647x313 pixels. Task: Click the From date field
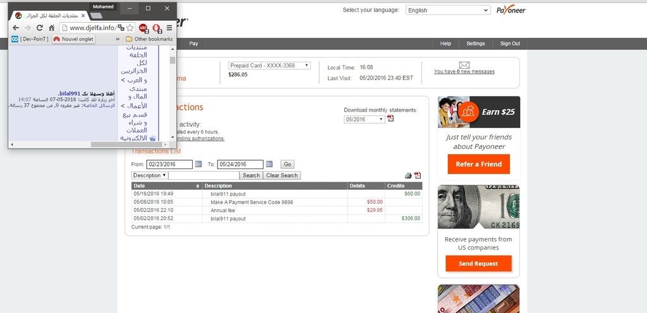(169, 164)
